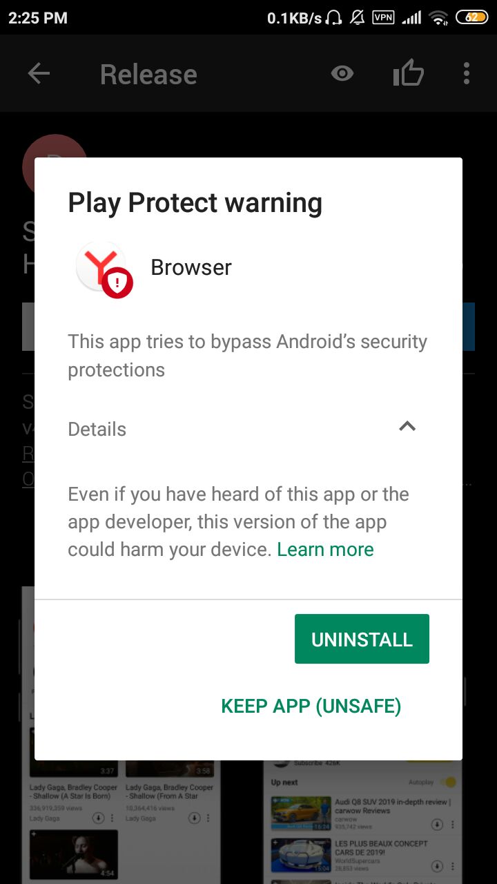The height and width of the screenshot is (884, 497).
Task: Tap download icon beside Audi Q8 video
Action: coord(436,825)
